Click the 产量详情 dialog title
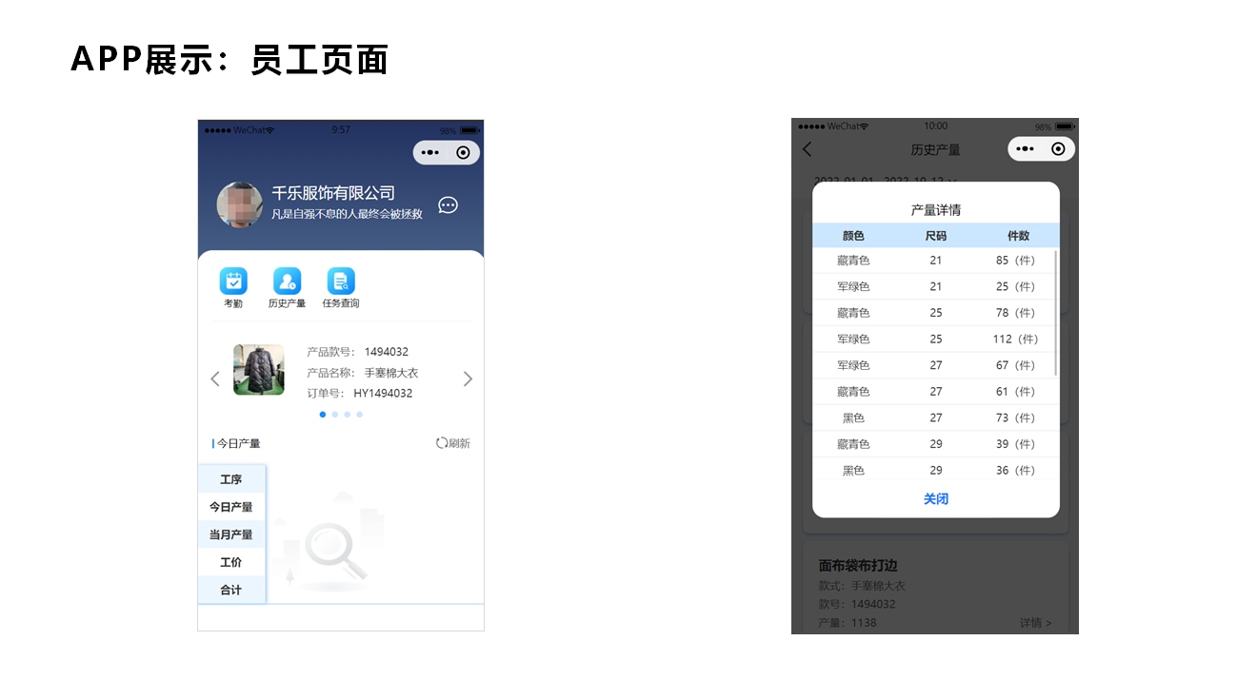This screenshot has width=1257, height=699. coord(936,209)
